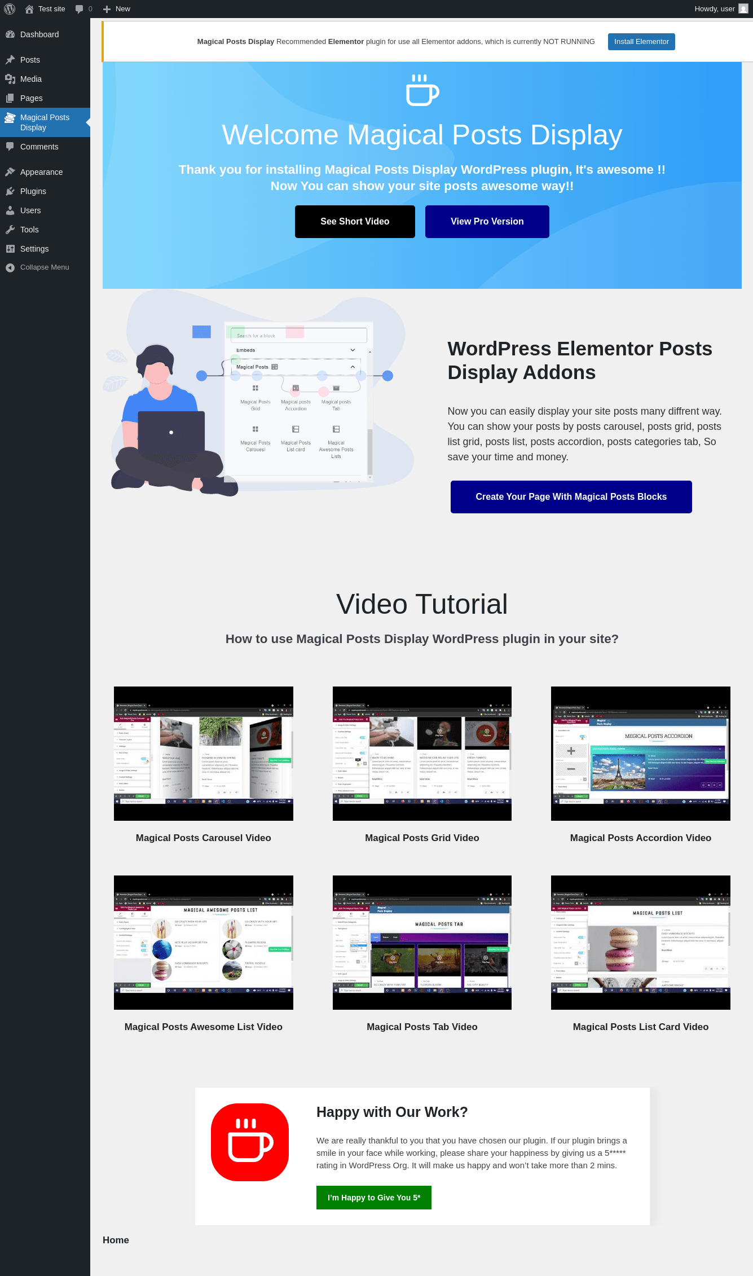Select Magical Posts Display menu label
Image resolution: width=753 pixels, height=1276 pixels.
point(45,122)
